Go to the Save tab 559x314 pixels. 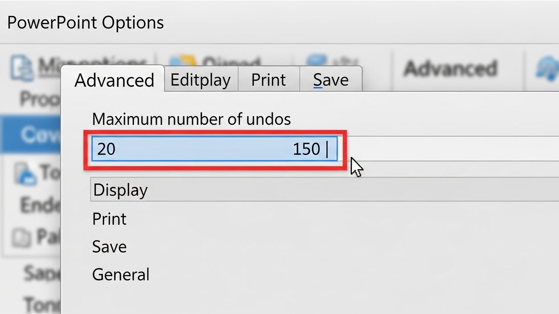(330, 80)
